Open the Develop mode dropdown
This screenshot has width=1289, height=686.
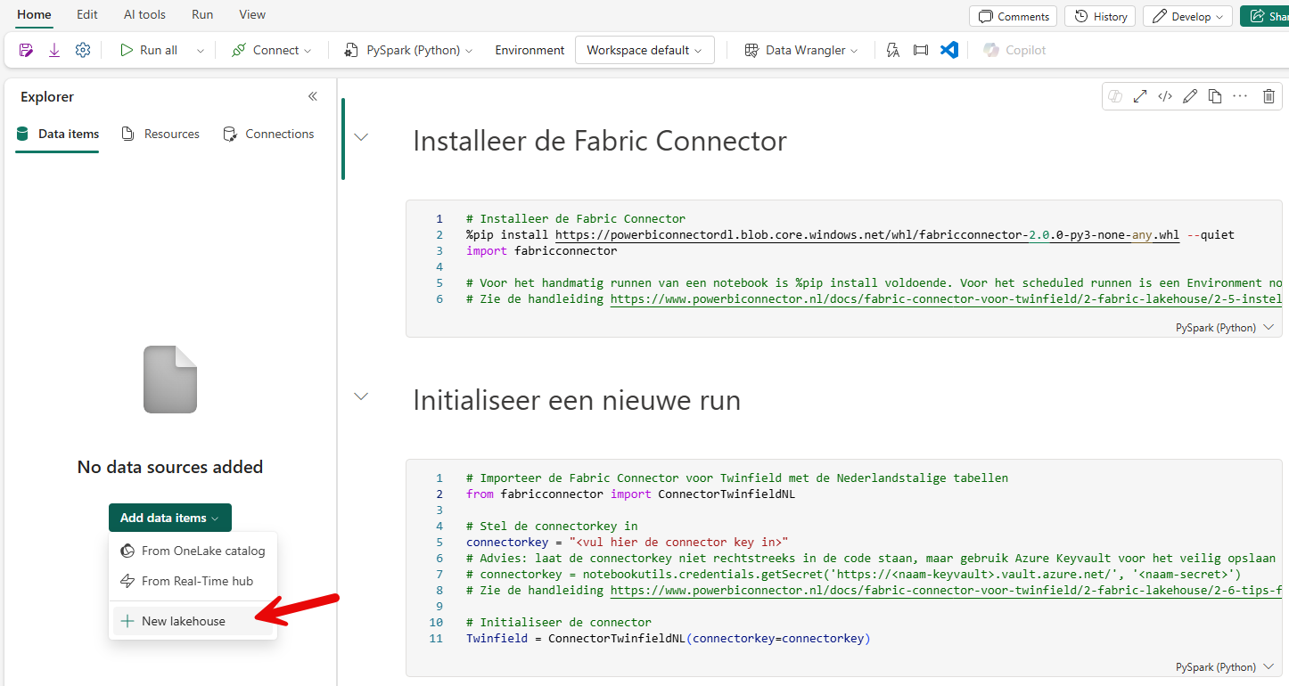[x=1187, y=16]
